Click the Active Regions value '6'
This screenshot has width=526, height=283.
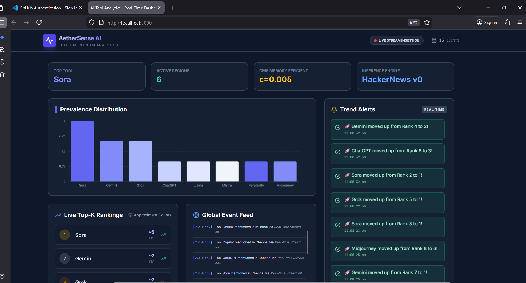(x=159, y=79)
